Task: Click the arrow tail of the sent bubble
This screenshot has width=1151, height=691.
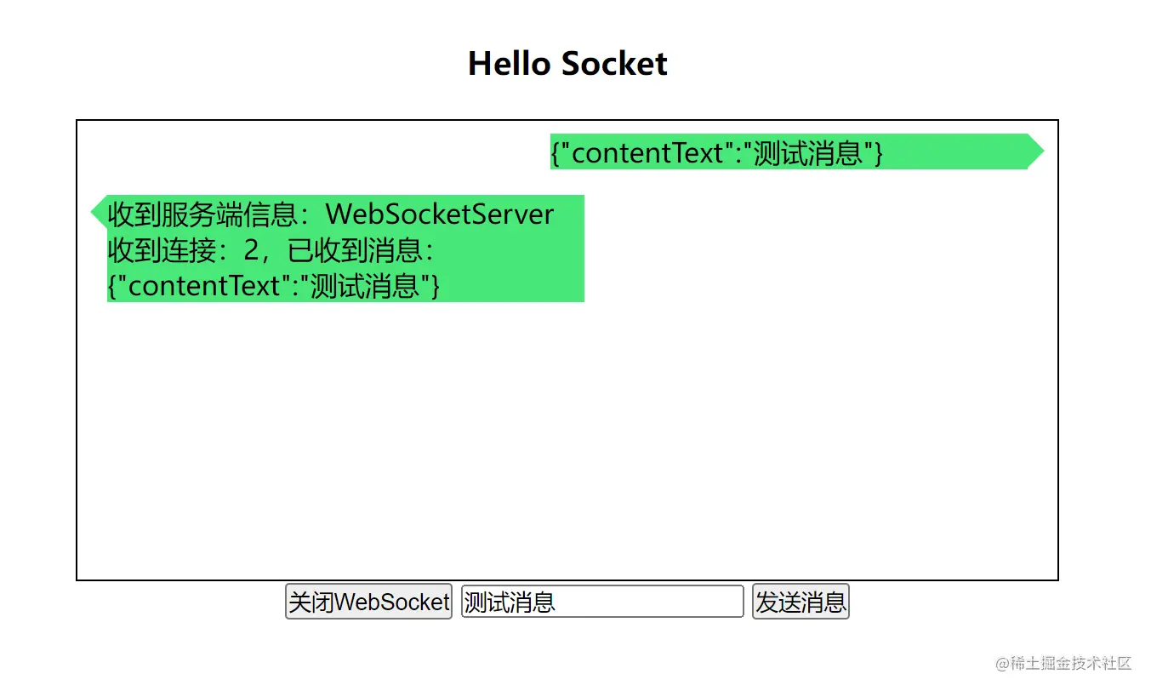Action: pyautogui.click(x=1034, y=151)
